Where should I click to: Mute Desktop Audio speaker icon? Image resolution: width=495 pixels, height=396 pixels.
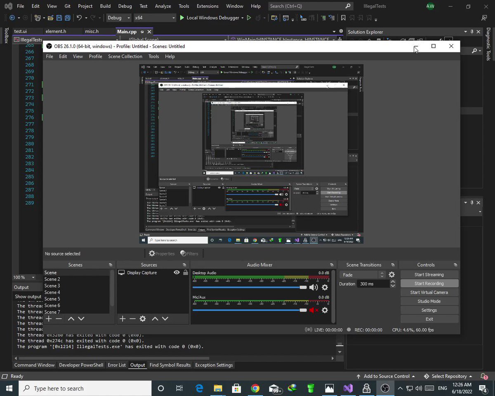click(313, 287)
